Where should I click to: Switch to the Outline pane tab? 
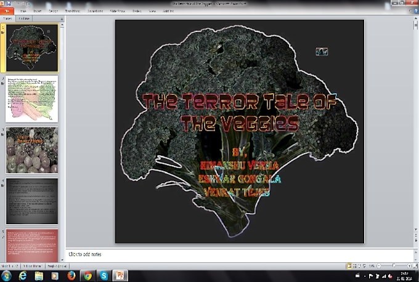tap(24, 18)
